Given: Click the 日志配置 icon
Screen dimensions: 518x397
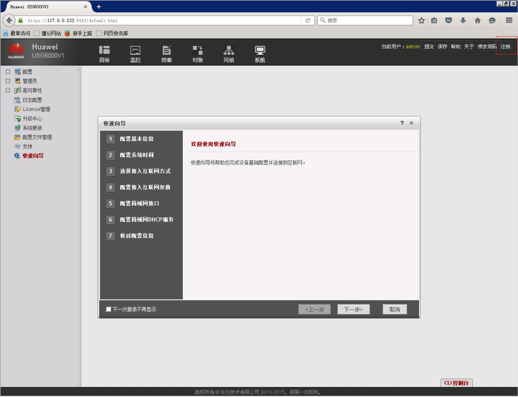Looking at the screenshot, I should (x=17, y=100).
